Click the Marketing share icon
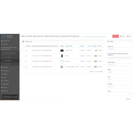This screenshot has height=134, width=134. 2,84
